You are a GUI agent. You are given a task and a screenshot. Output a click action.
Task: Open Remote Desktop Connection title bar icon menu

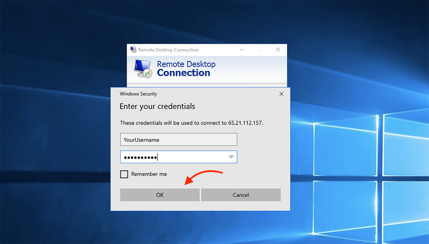click(x=133, y=49)
